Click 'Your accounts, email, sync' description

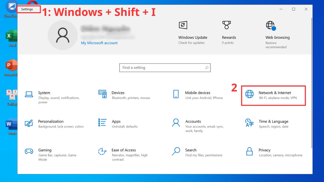204,129
